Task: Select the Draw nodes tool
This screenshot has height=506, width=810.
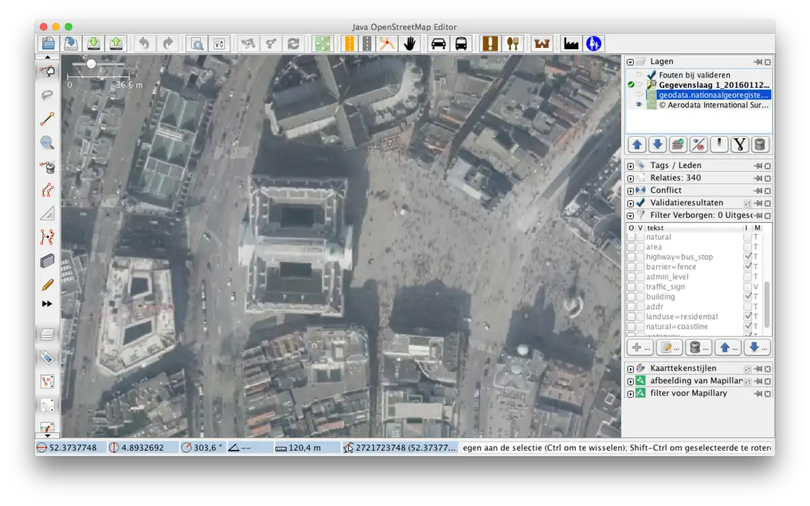Action: [x=47, y=119]
